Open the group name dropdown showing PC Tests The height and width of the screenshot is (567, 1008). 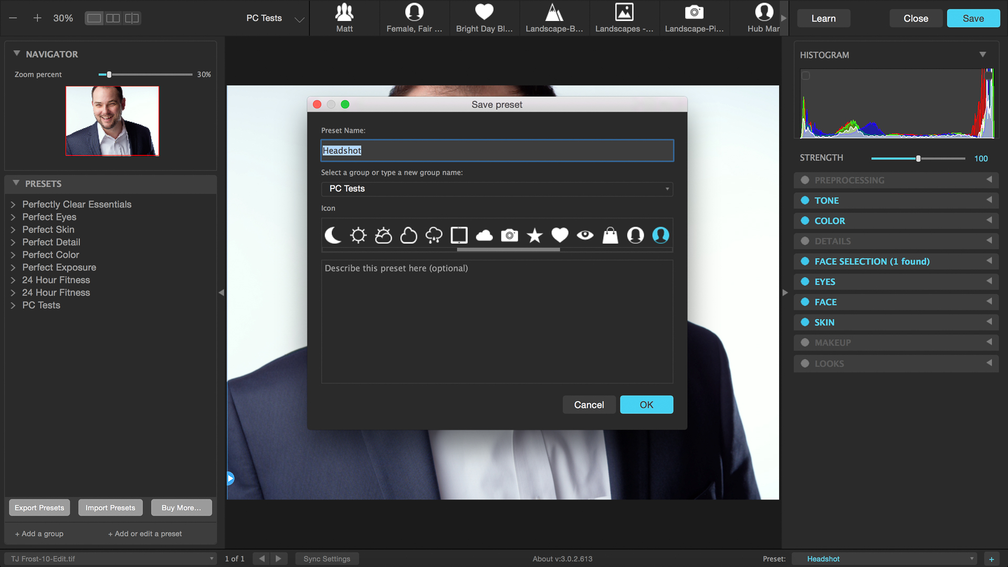tap(497, 189)
